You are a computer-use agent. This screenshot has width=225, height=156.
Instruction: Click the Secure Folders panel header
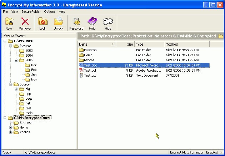(39, 36)
